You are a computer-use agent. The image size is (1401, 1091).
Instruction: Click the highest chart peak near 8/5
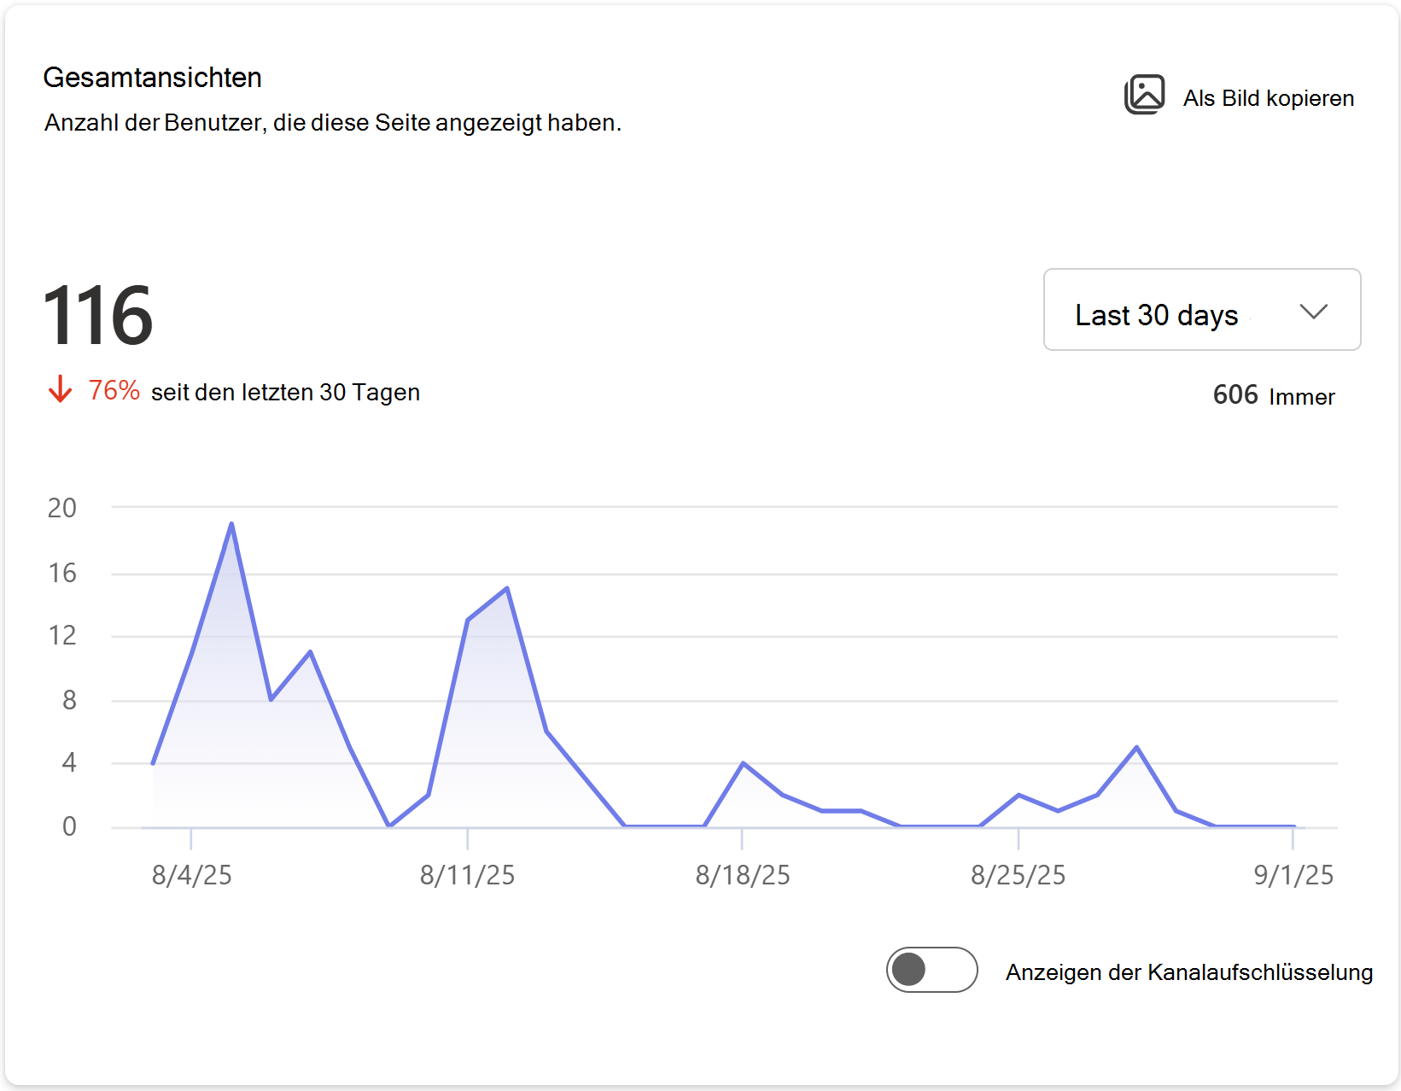click(x=231, y=523)
